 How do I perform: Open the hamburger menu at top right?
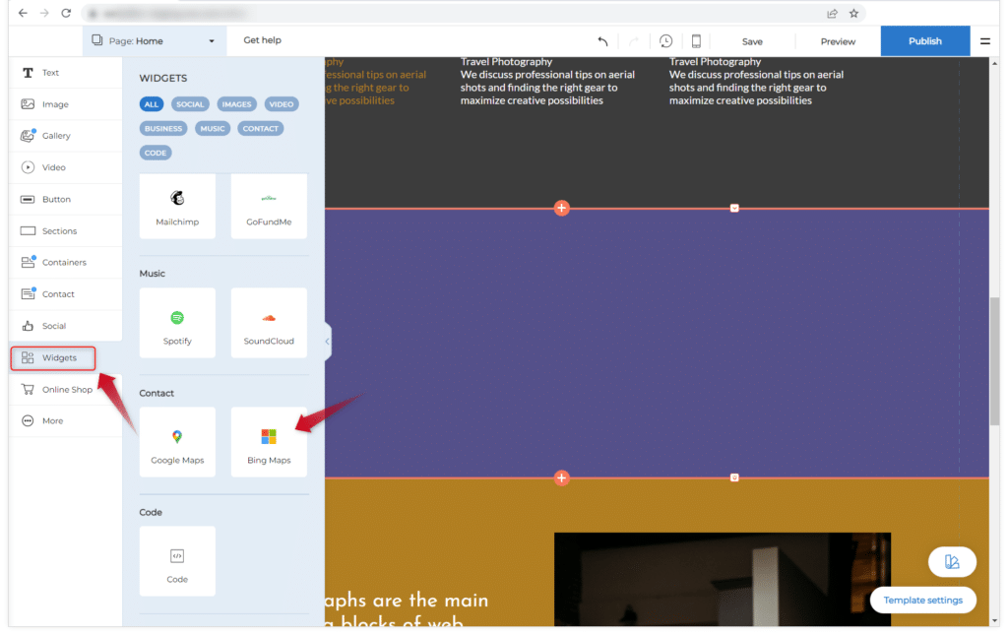tap(984, 41)
